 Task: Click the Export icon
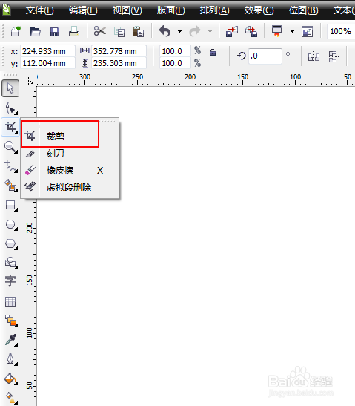[x=251, y=32]
